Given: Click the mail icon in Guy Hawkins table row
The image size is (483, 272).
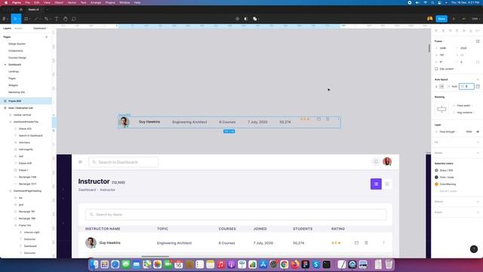Looking at the screenshot, I should click(x=356, y=243).
